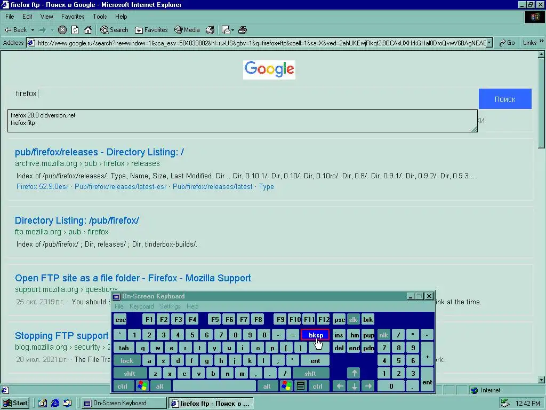The width and height of the screenshot is (546, 410).
Task: Toggle the lock (caps lock) key
Action: (x=127, y=360)
